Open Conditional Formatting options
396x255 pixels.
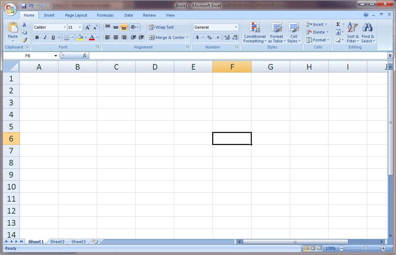click(254, 33)
